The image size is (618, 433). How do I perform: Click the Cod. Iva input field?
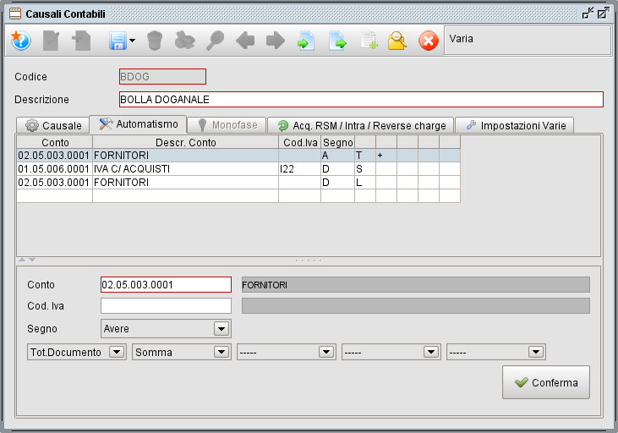click(x=166, y=305)
